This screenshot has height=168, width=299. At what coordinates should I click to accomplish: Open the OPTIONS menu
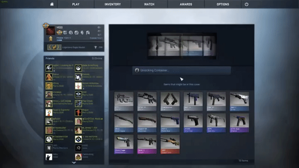pos(223,4)
